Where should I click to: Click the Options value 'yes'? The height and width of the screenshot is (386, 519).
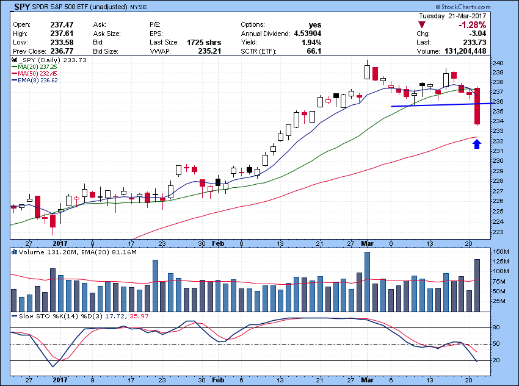315,25
